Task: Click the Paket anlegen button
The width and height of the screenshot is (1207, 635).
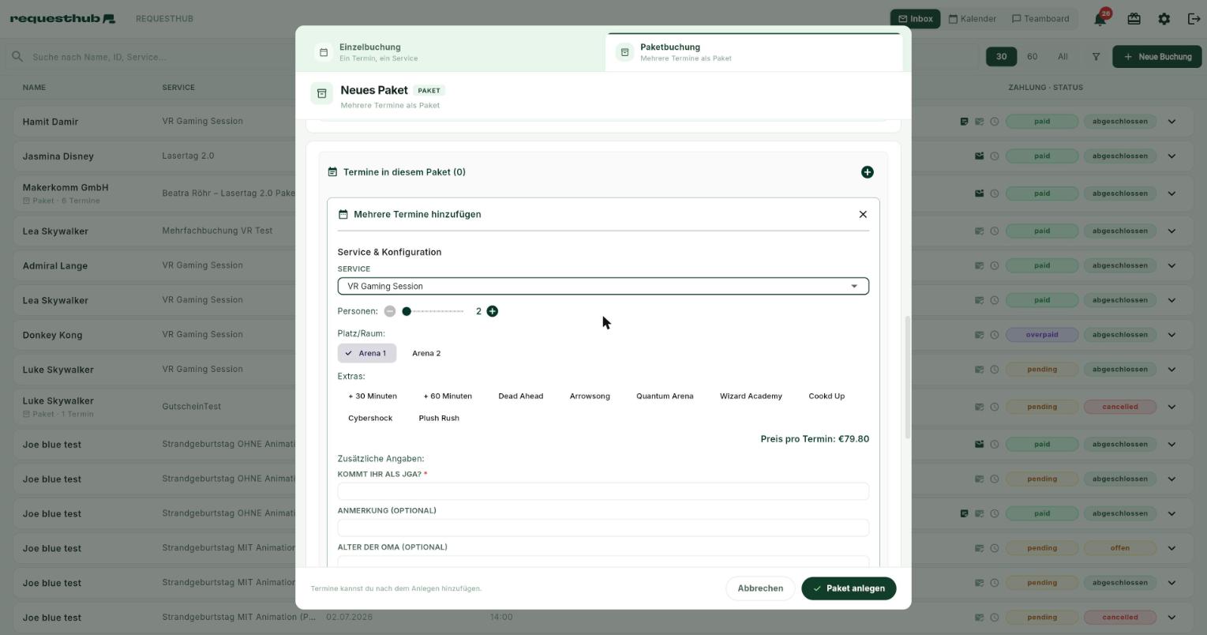Action: click(849, 588)
